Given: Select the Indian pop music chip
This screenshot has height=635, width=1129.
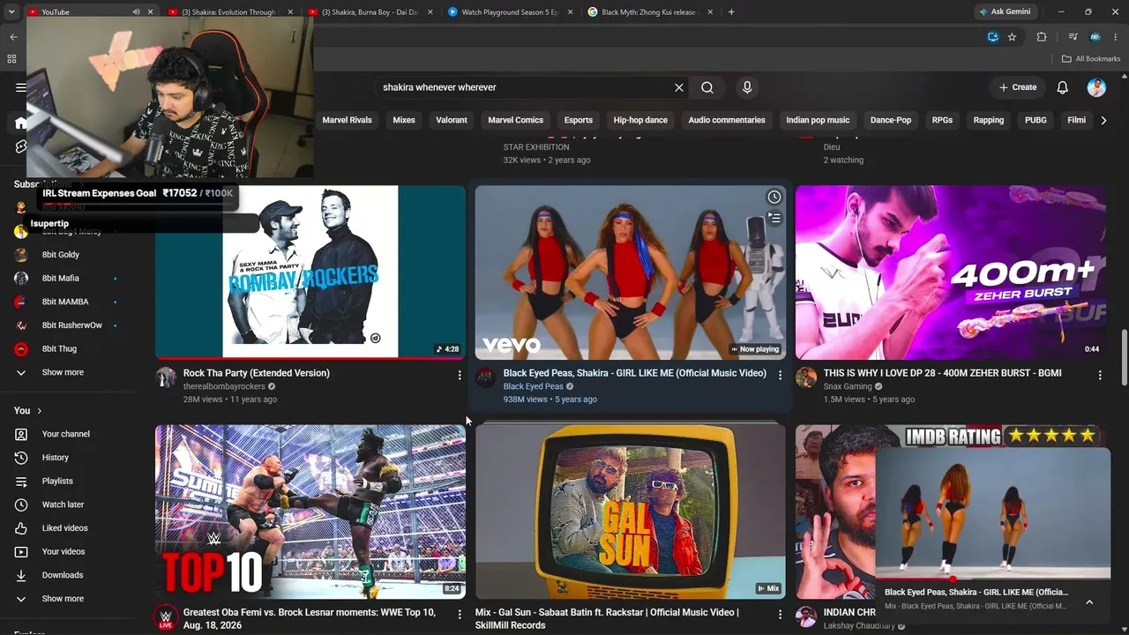Looking at the screenshot, I should [x=818, y=120].
